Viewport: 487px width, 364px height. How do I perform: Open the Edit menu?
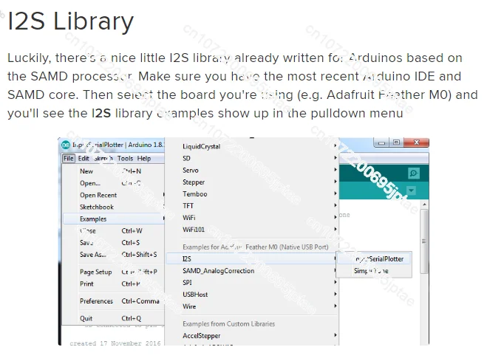pos(84,159)
